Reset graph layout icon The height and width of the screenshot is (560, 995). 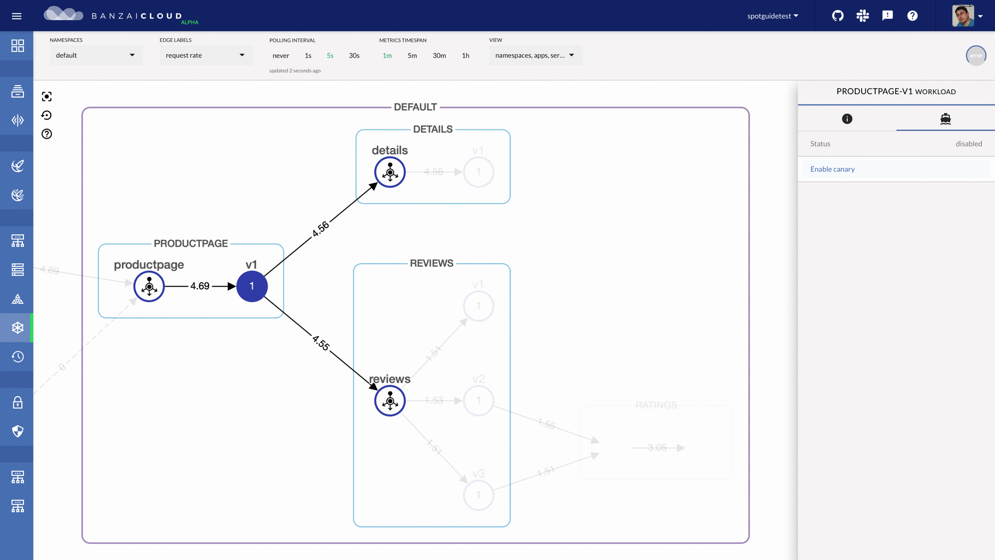tap(47, 115)
